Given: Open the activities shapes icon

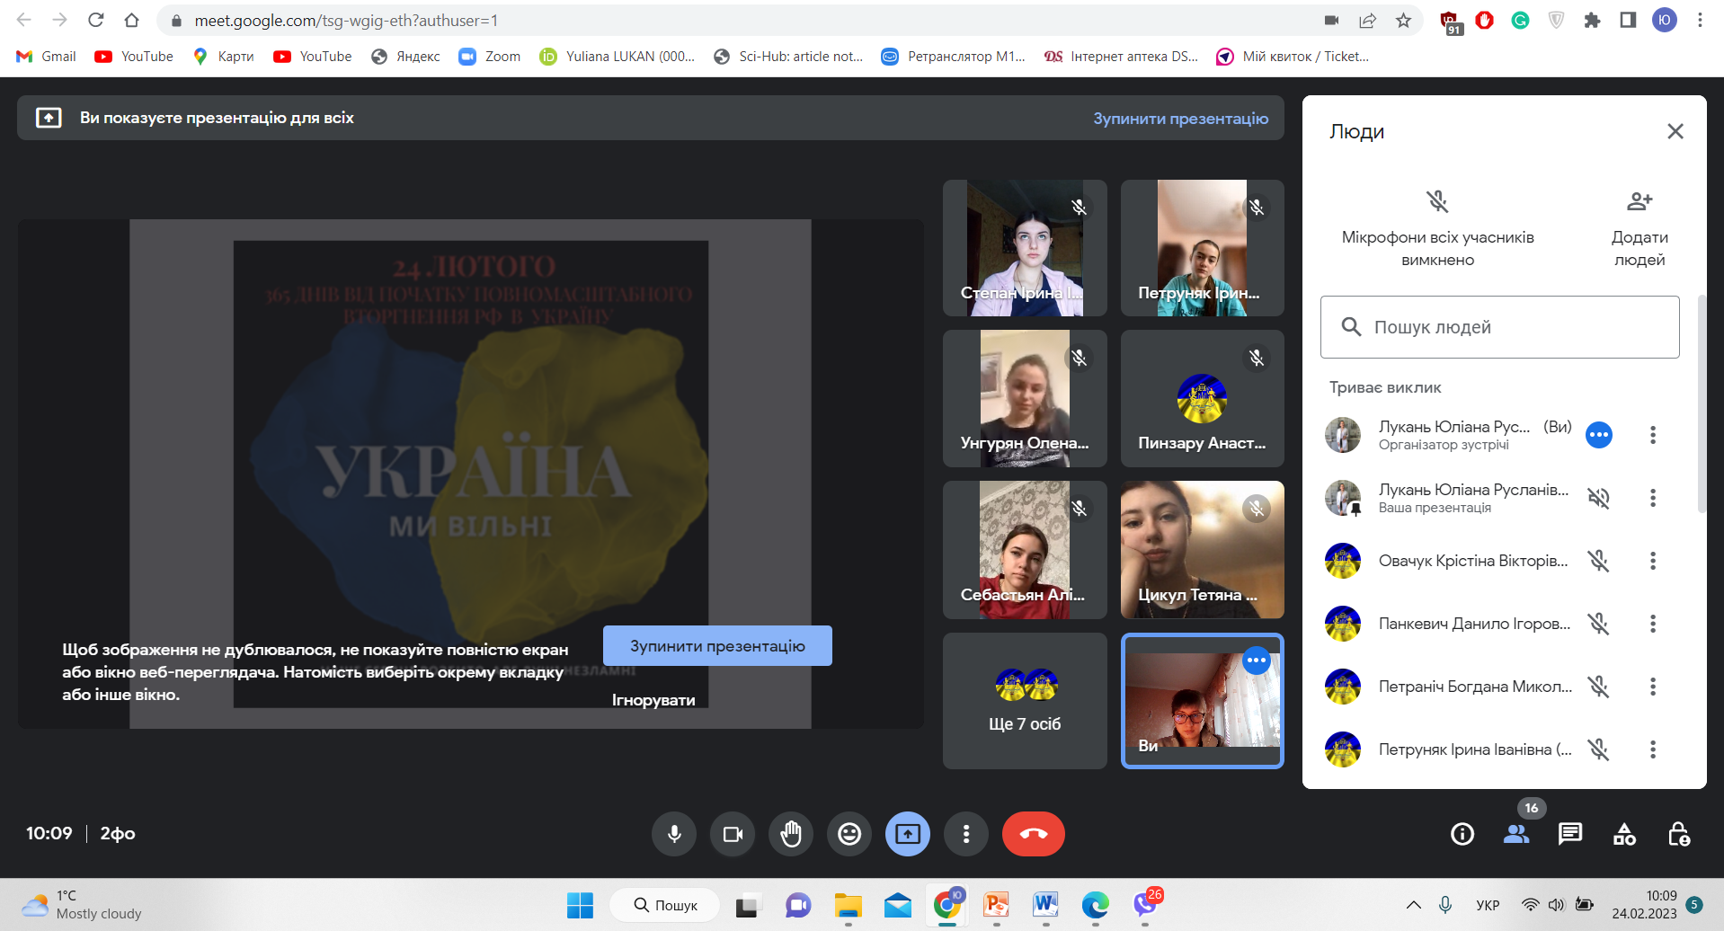Looking at the screenshot, I should click(x=1624, y=834).
